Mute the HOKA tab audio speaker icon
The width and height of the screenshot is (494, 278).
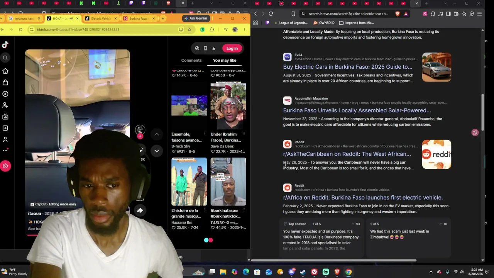click(71, 19)
